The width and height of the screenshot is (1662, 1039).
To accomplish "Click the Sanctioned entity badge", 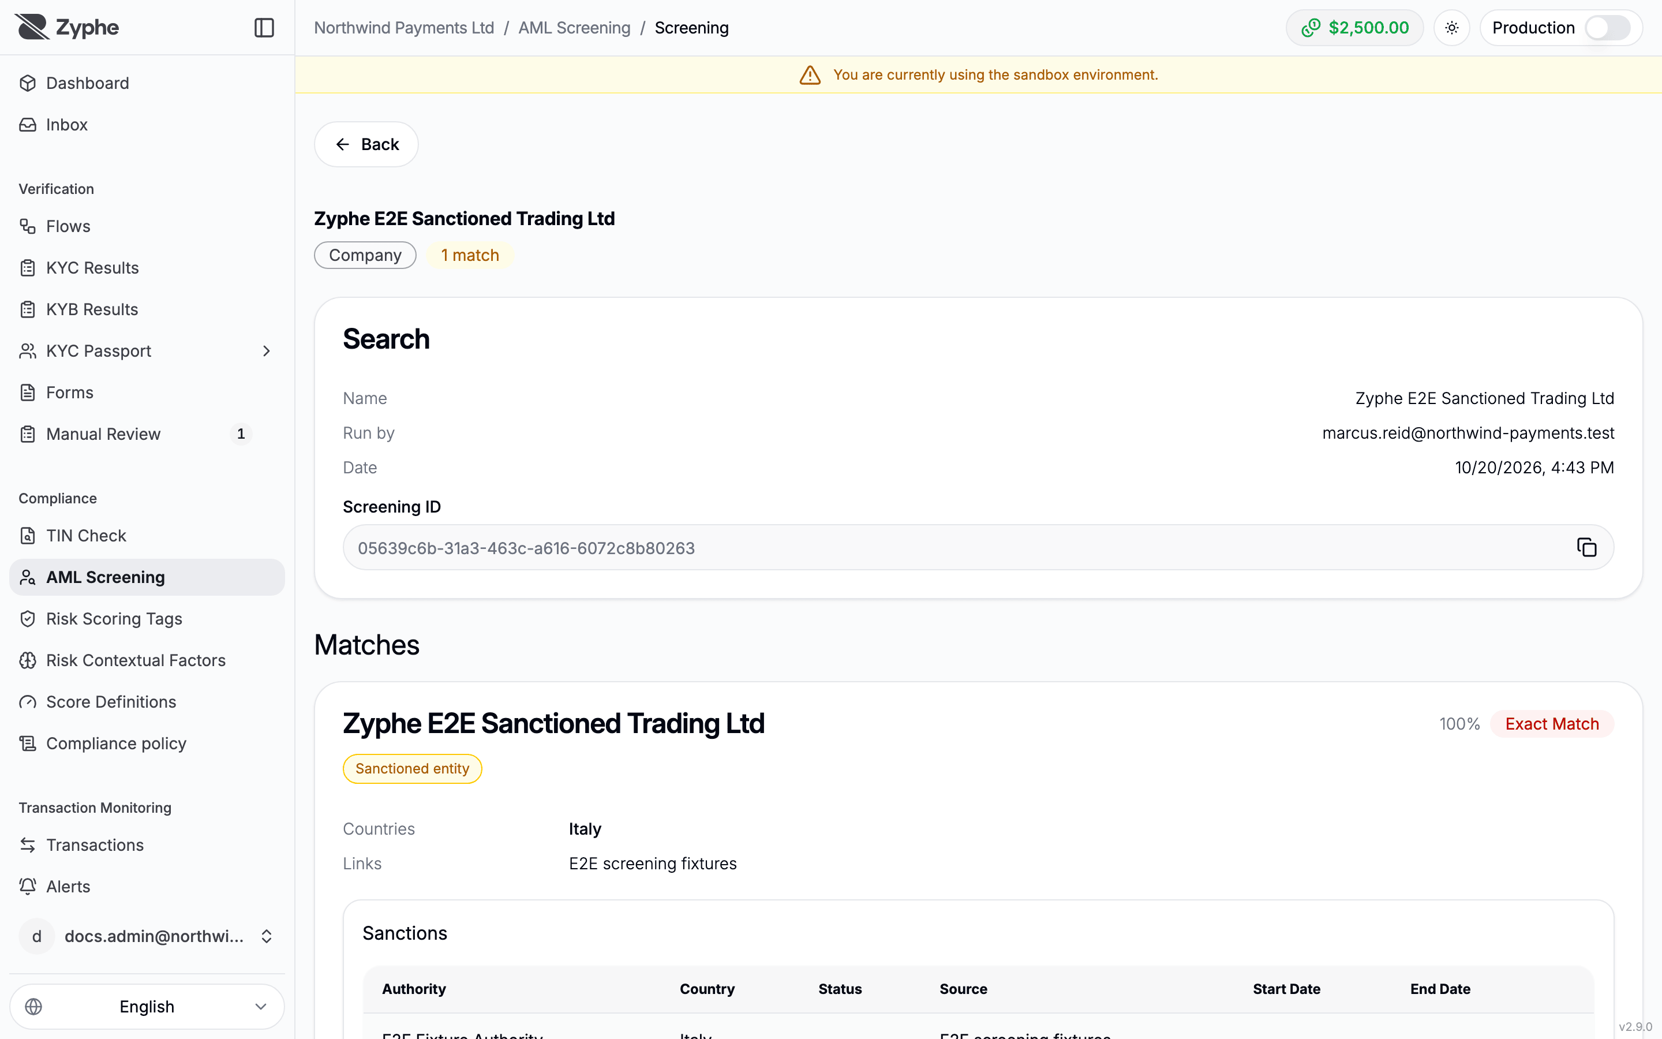I will 412,768.
